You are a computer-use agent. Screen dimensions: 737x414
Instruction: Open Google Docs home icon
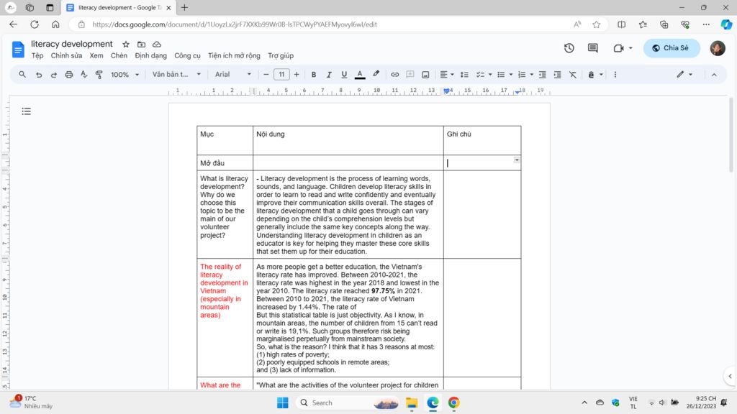tap(18, 49)
